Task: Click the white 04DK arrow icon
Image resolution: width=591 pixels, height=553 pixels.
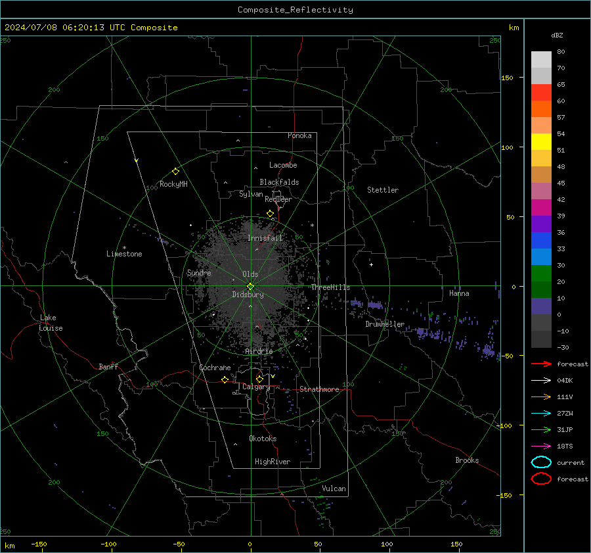Action: tap(541, 381)
